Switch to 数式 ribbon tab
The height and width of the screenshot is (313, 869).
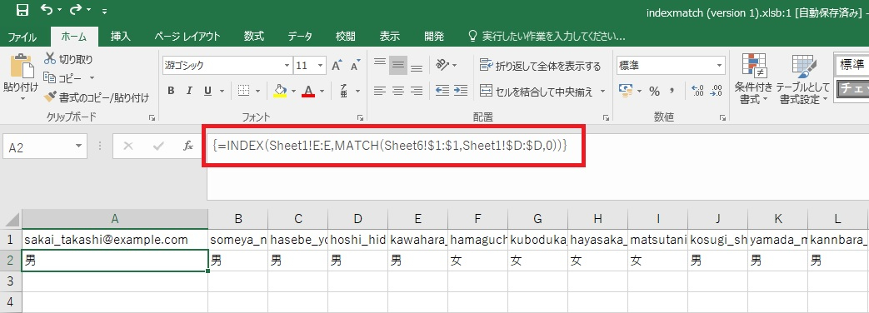pyautogui.click(x=254, y=37)
